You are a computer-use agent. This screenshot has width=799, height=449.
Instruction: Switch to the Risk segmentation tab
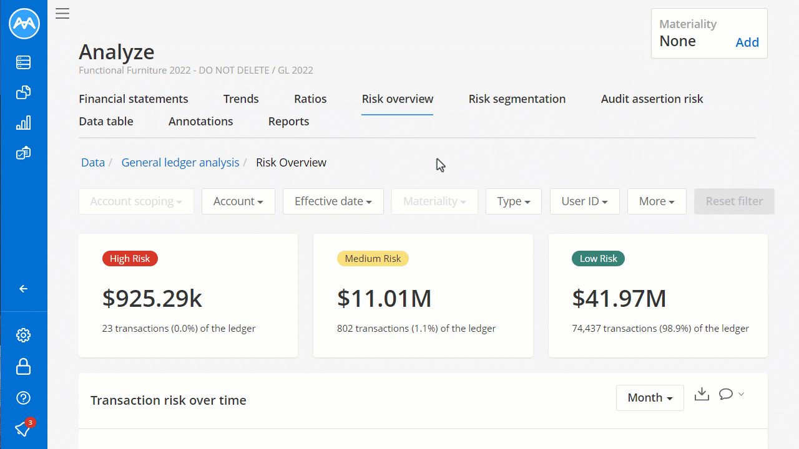(517, 99)
